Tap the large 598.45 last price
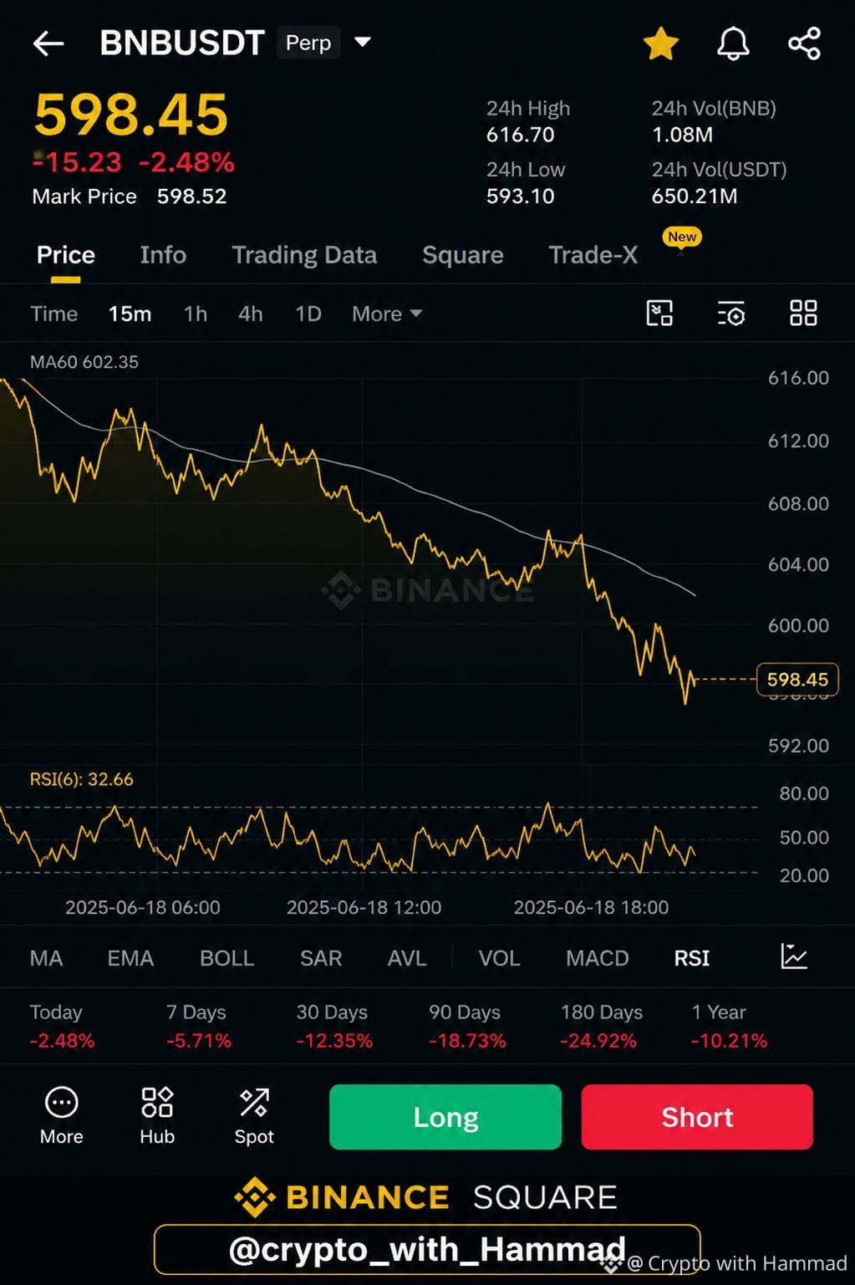The width and height of the screenshot is (855, 1285). pyautogui.click(x=131, y=115)
